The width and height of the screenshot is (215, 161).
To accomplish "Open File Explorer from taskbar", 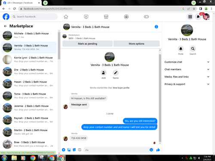I will 14,158.
